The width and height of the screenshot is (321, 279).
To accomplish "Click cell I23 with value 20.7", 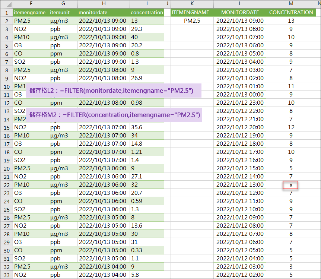I will tap(147, 193).
